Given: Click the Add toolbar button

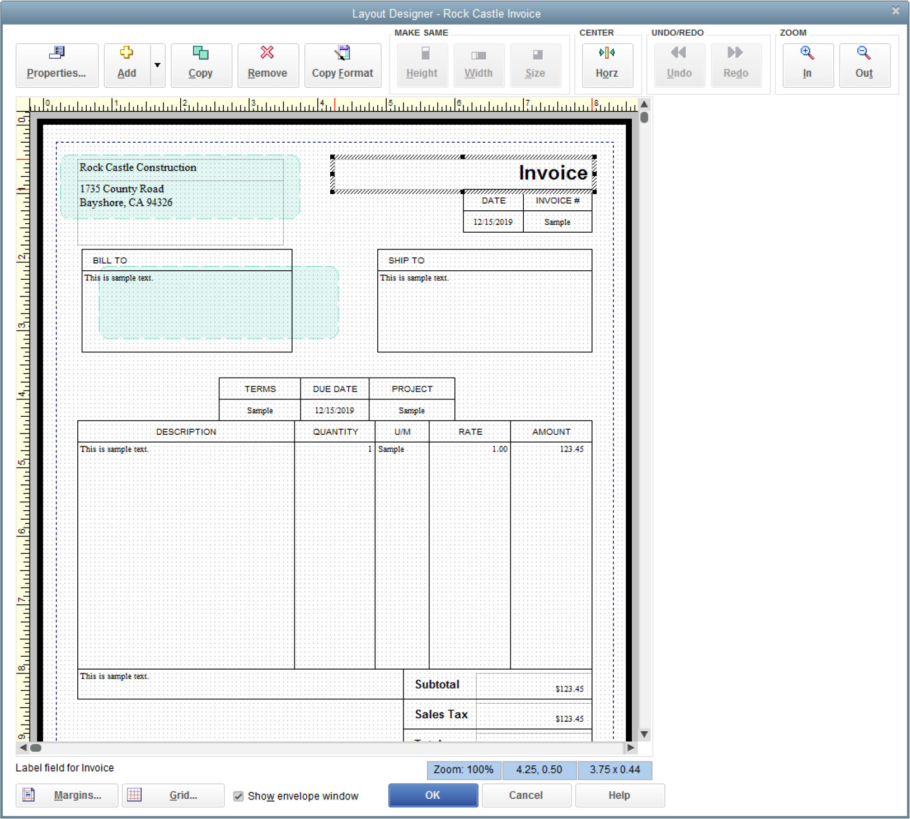Looking at the screenshot, I should coord(127,65).
